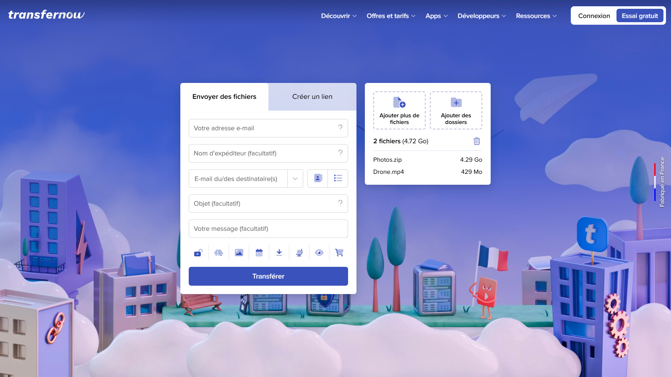Click the transfernow logo

click(47, 15)
